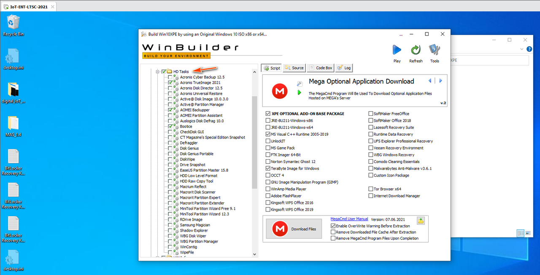Click the green download folder icon next to Version
This screenshot has width=540, height=275.
pyautogui.click(x=421, y=220)
